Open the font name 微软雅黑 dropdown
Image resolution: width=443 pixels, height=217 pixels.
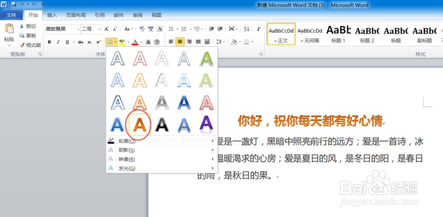[78, 29]
